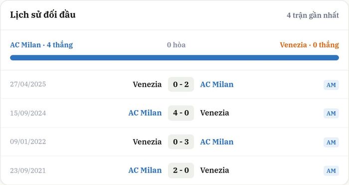Open Venezia in the 23/09/2021 row
This screenshot has width=349, height=185.
(214, 171)
